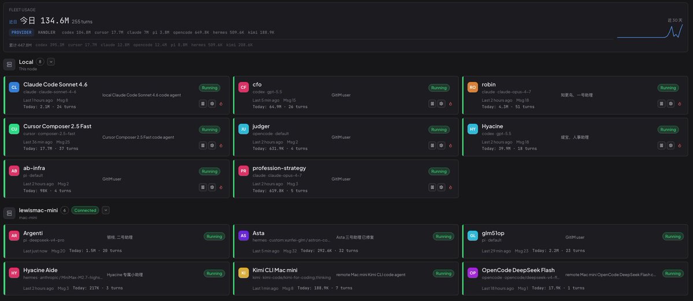This screenshot has width=693, height=301.
Task: Click the flame icon on the profession-strategy card
Action: [450, 187]
